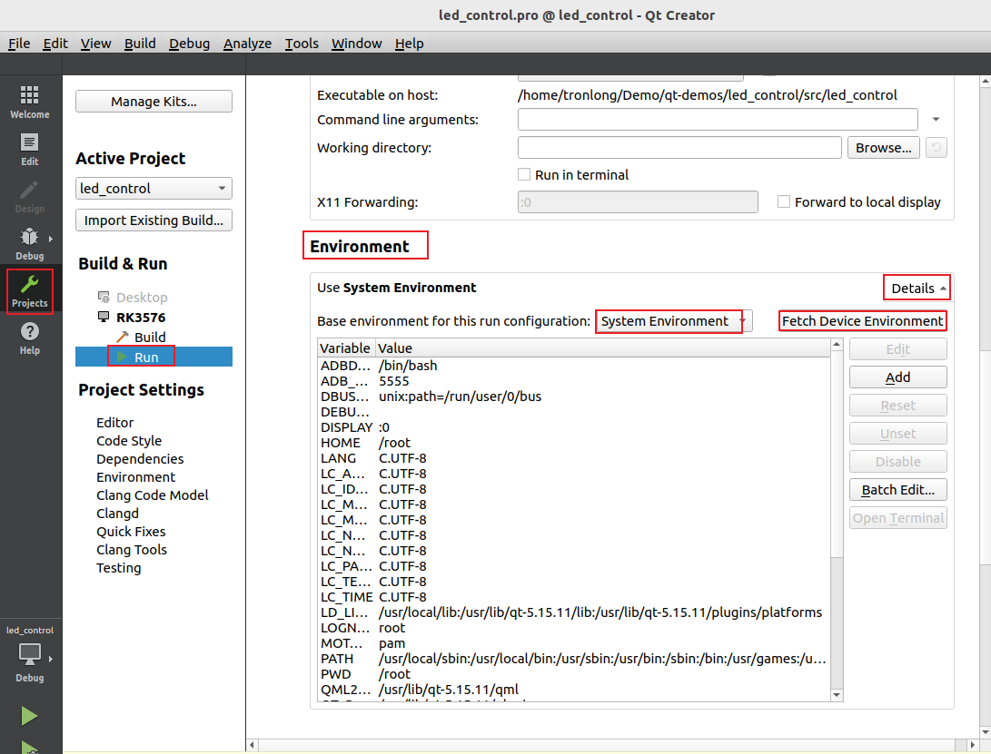Open the Design mode
The width and height of the screenshot is (991, 754).
pyautogui.click(x=30, y=197)
